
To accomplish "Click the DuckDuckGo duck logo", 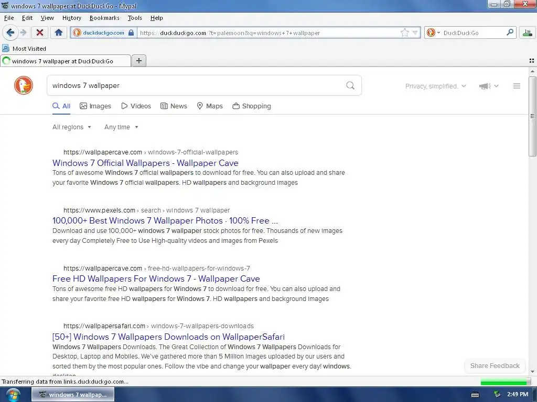I will point(24,85).
